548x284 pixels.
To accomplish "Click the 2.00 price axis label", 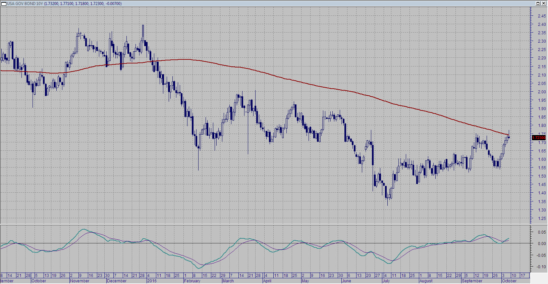I will pyautogui.click(x=542, y=92).
